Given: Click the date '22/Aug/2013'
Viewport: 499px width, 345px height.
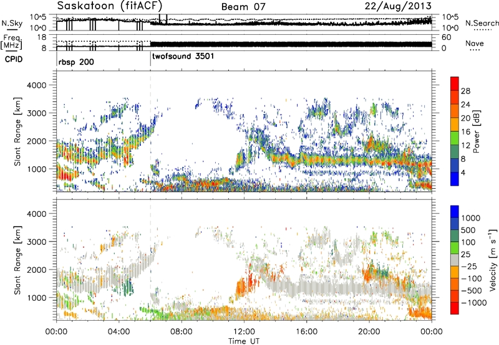Looking at the screenshot, I should [398, 6].
